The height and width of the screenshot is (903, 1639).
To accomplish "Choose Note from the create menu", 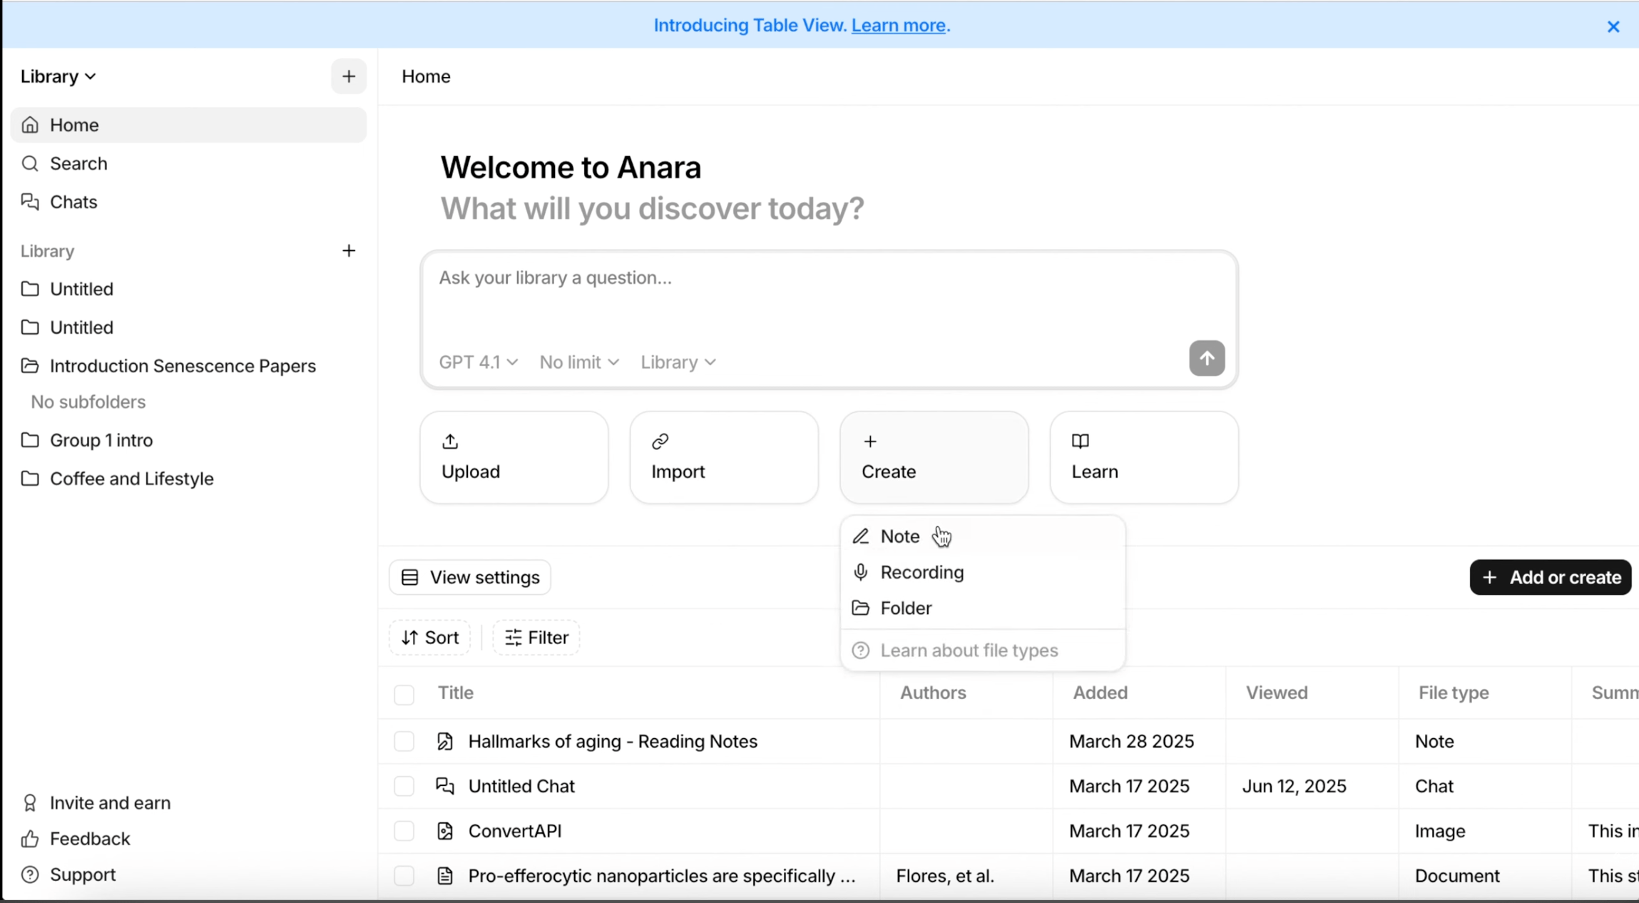I will tap(900, 536).
